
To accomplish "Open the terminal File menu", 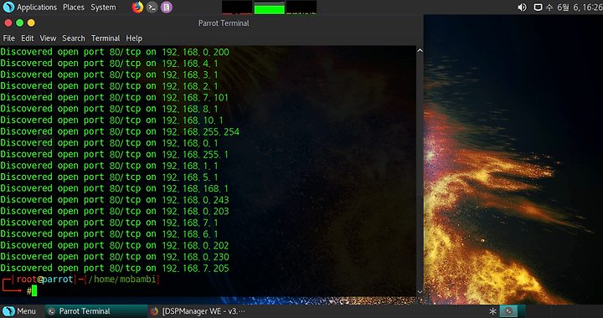I will [8, 38].
